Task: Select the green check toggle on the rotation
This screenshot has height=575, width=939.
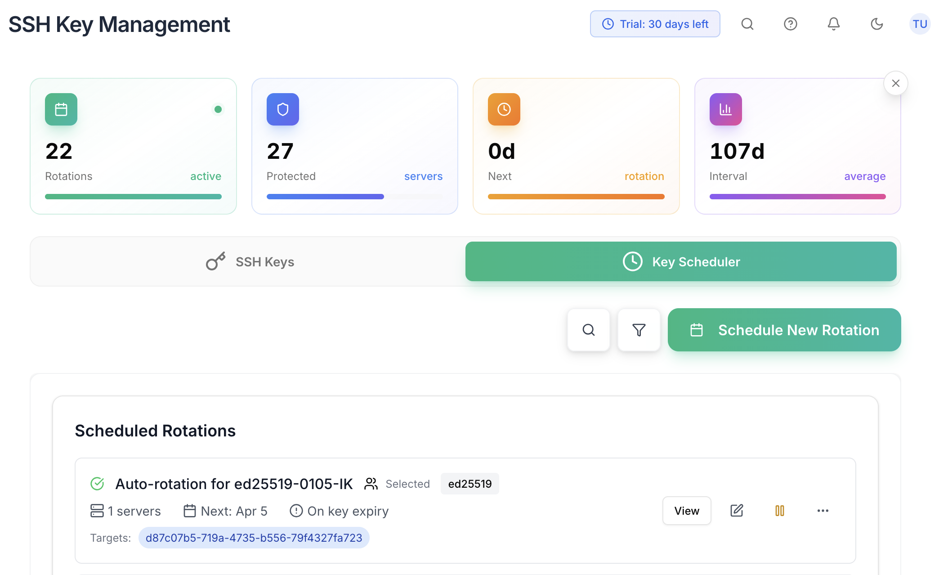Action: coord(97,484)
